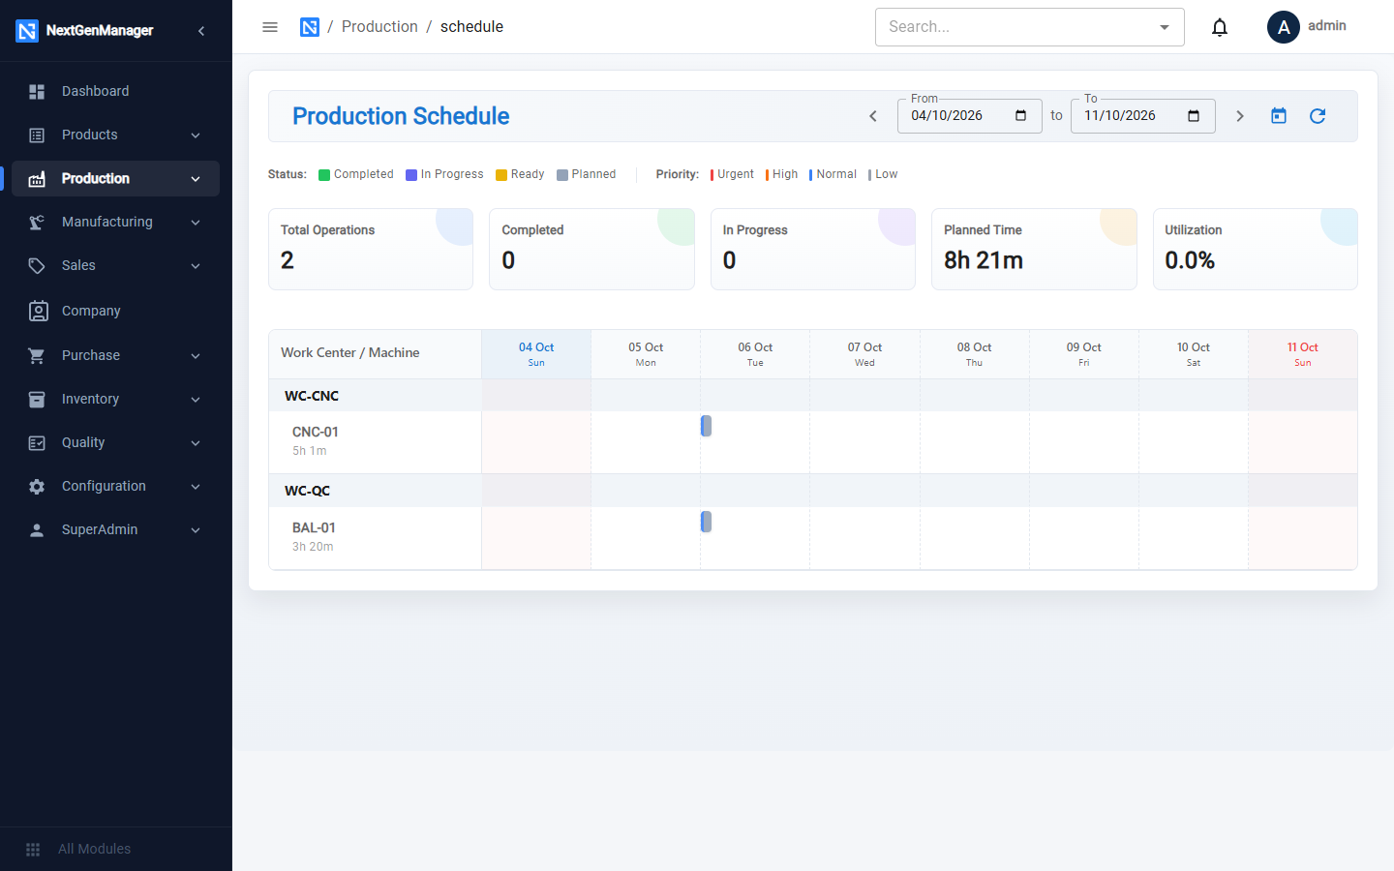Viewport: 1394px width, 871px height.
Task: Click the CNC-01 machine label
Action: (x=316, y=432)
